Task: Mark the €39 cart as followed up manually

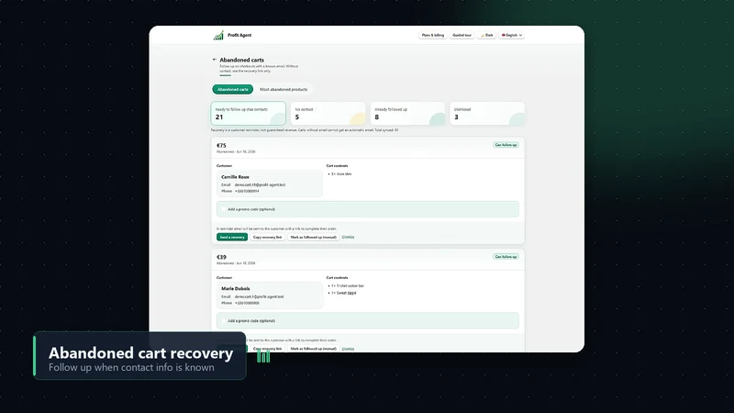Action: 313,349
